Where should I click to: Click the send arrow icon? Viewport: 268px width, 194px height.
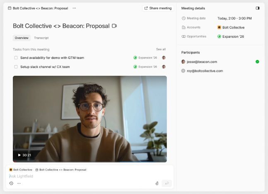[167, 183]
